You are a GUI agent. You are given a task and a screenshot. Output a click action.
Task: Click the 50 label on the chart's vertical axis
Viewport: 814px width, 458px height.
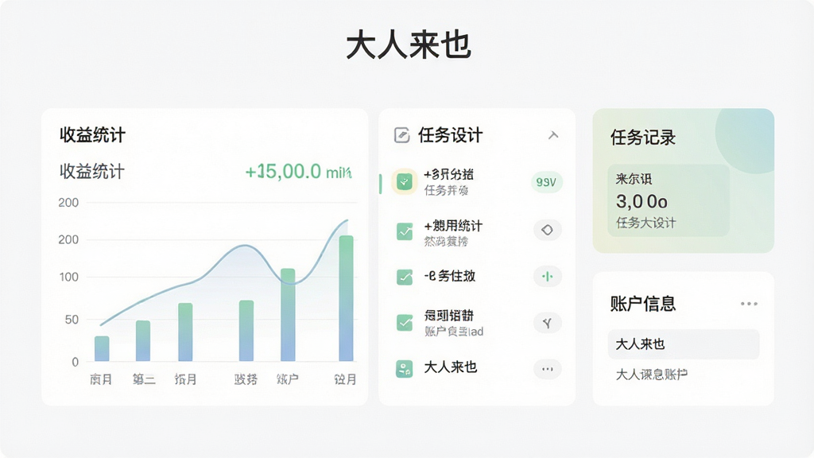(x=72, y=320)
